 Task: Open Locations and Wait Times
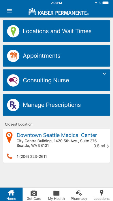[x=56, y=31]
